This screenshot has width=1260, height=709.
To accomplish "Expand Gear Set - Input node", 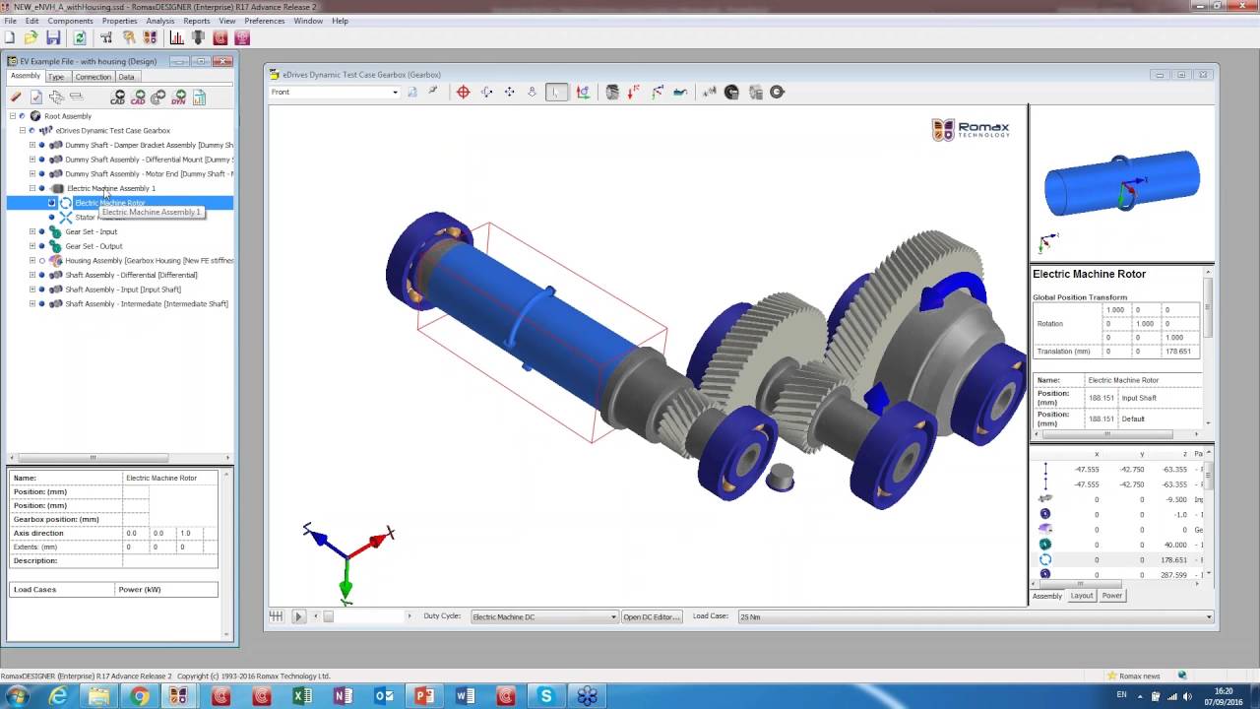I will tap(32, 231).
